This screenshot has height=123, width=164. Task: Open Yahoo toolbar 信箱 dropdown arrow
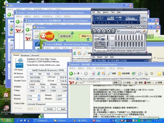pyautogui.click(x=132, y=83)
